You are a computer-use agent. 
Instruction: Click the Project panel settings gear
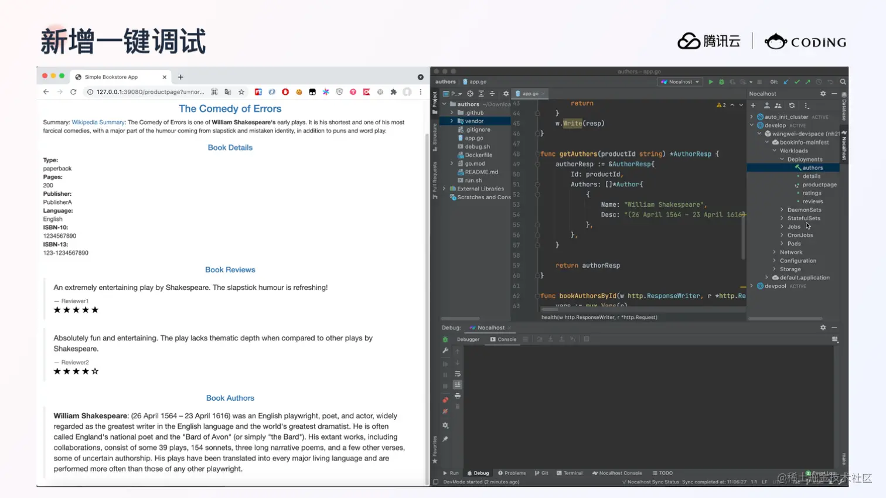click(x=506, y=94)
